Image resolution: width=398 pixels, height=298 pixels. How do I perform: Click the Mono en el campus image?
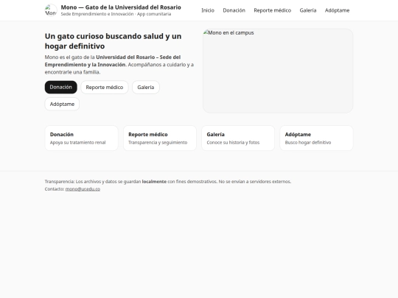[x=278, y=71]
